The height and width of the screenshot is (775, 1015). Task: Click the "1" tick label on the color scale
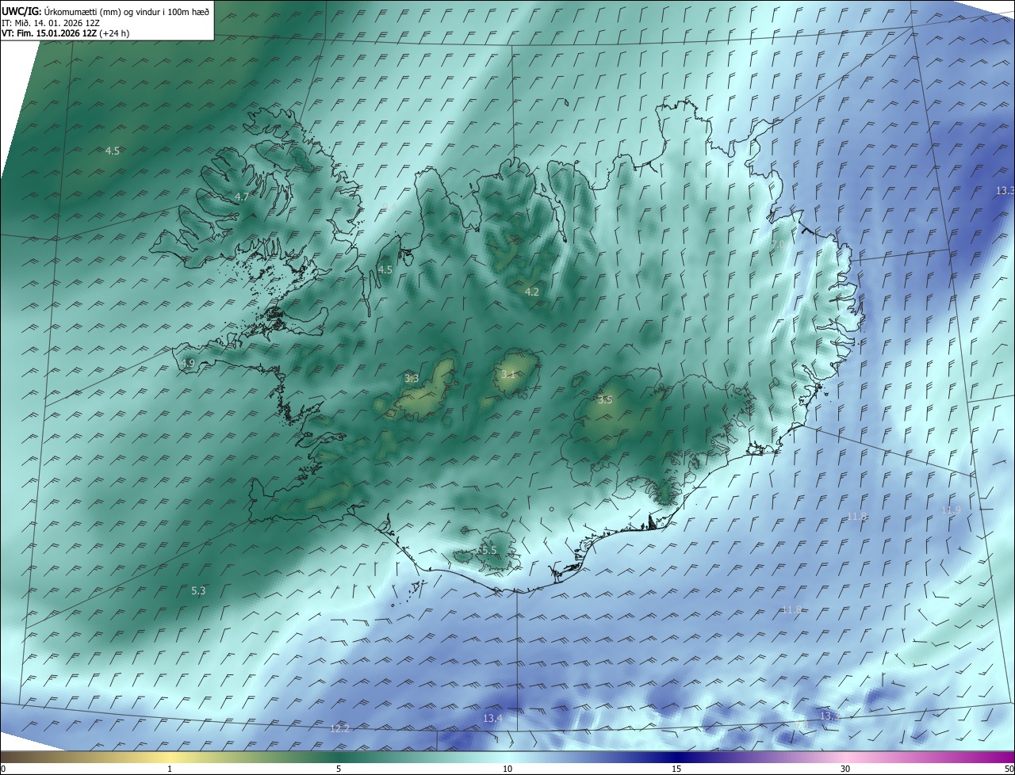pos(170,769)
